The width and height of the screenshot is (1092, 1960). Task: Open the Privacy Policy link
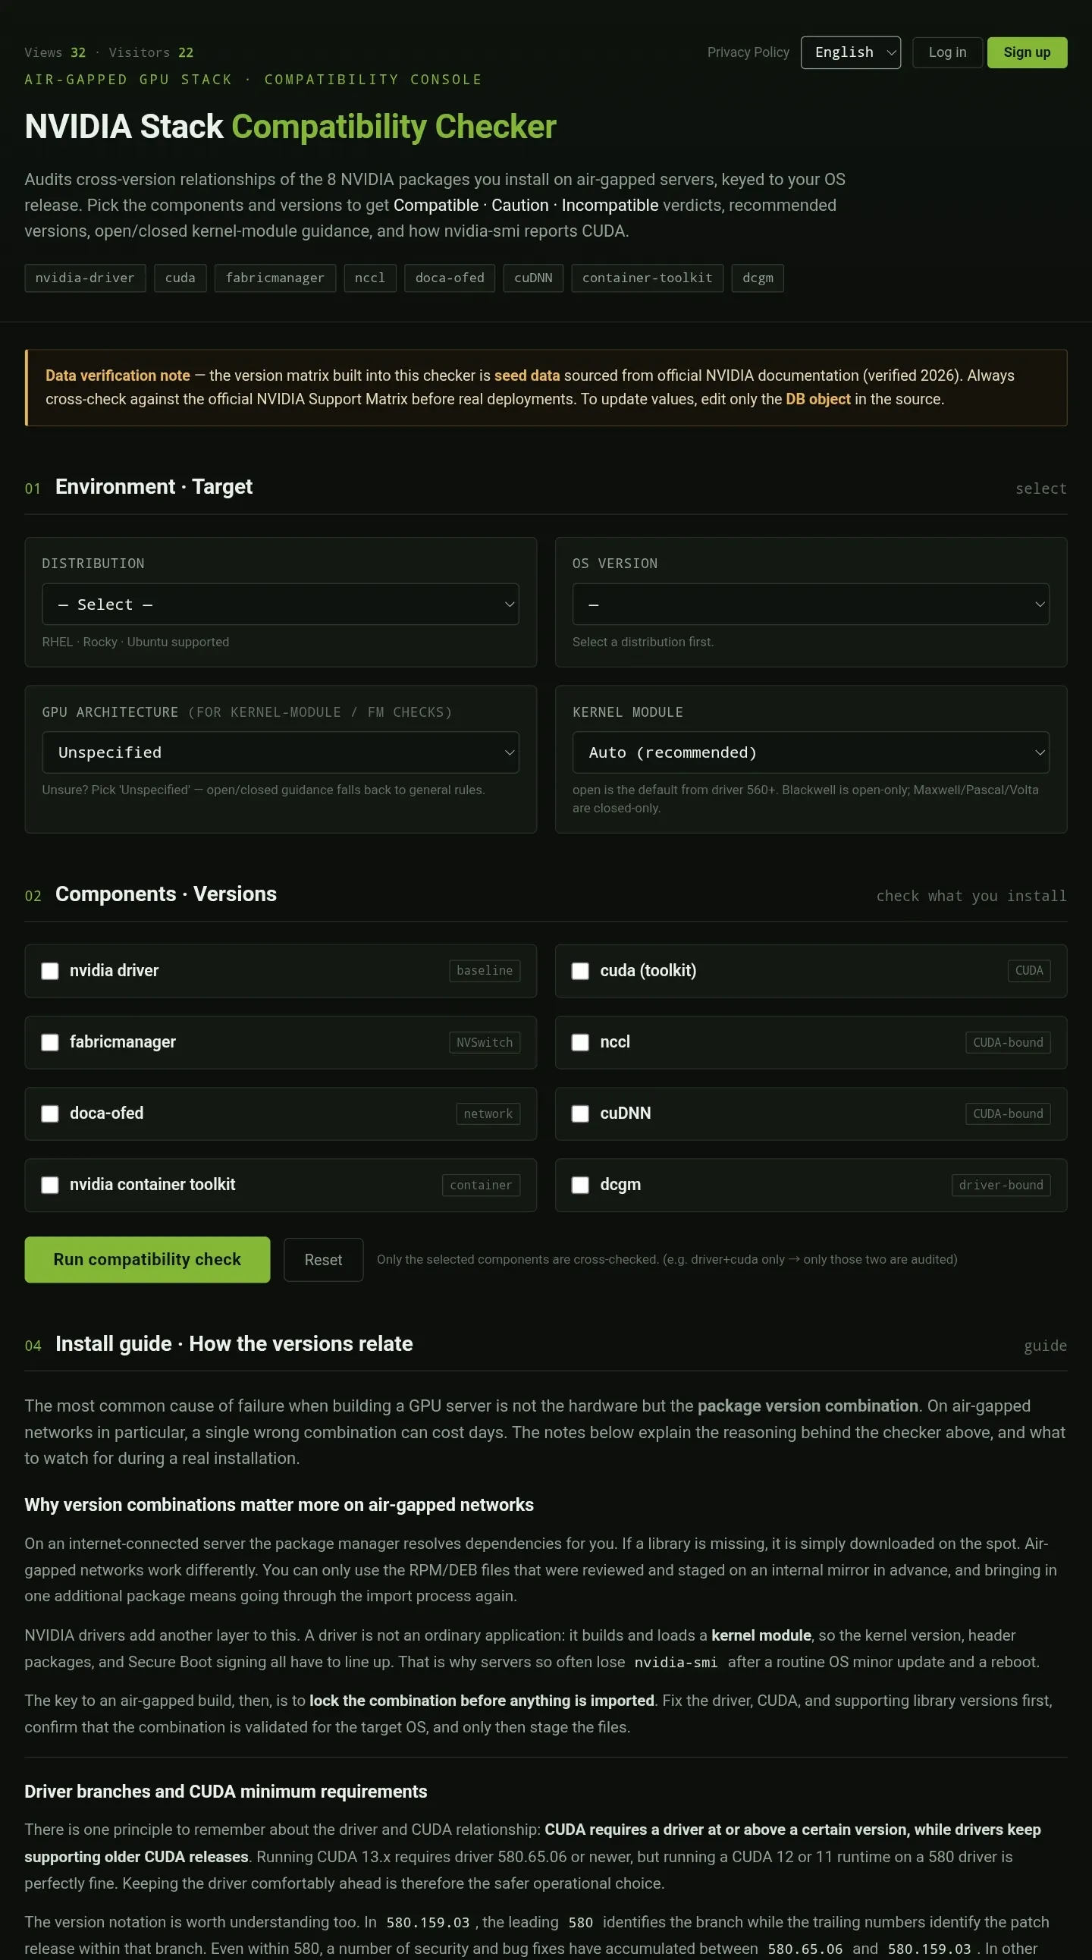tap(748, 52)
